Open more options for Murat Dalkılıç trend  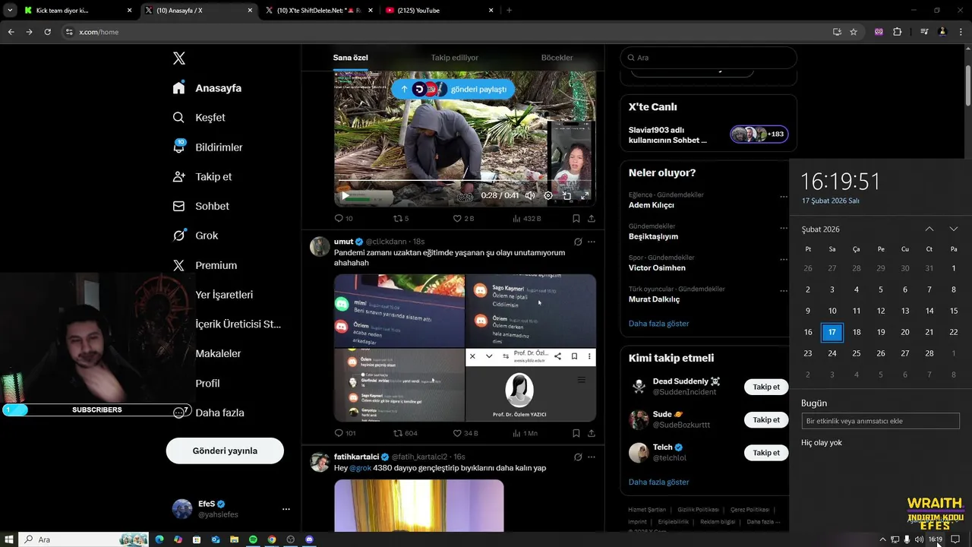click(x=784, y=291)
